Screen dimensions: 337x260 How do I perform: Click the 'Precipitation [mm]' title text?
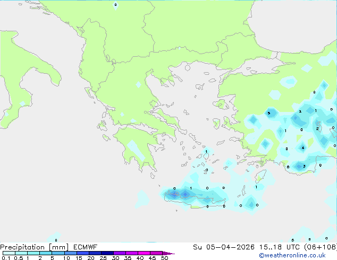pyautogui.click(x=35, y=247)
